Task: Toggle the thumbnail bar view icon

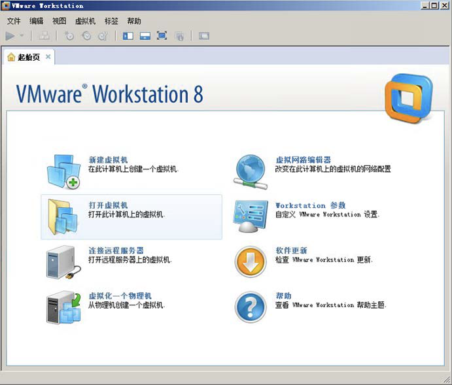Action: point(145,36)
